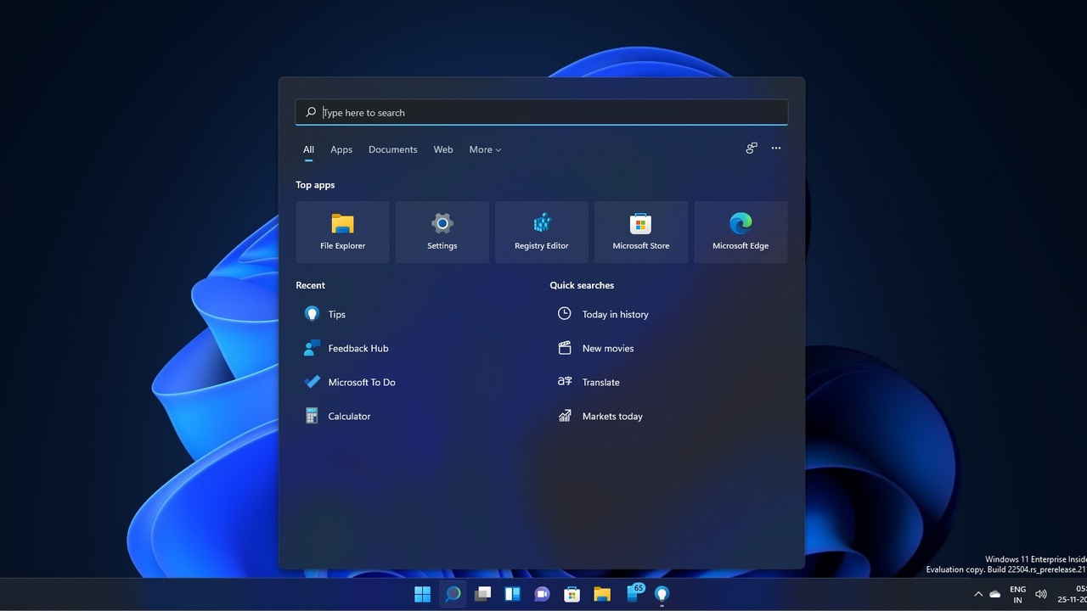This screenshot has width=1087, height=611.
Task: Open Microsoft Store tile
Action: (x=641, y=232)
